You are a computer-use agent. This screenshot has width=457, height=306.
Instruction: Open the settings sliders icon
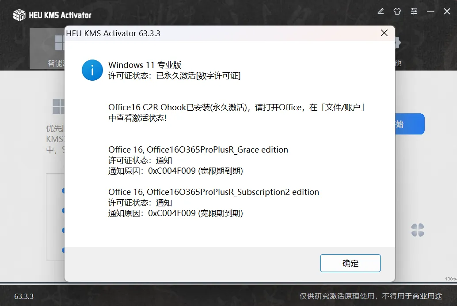(414, 11)
